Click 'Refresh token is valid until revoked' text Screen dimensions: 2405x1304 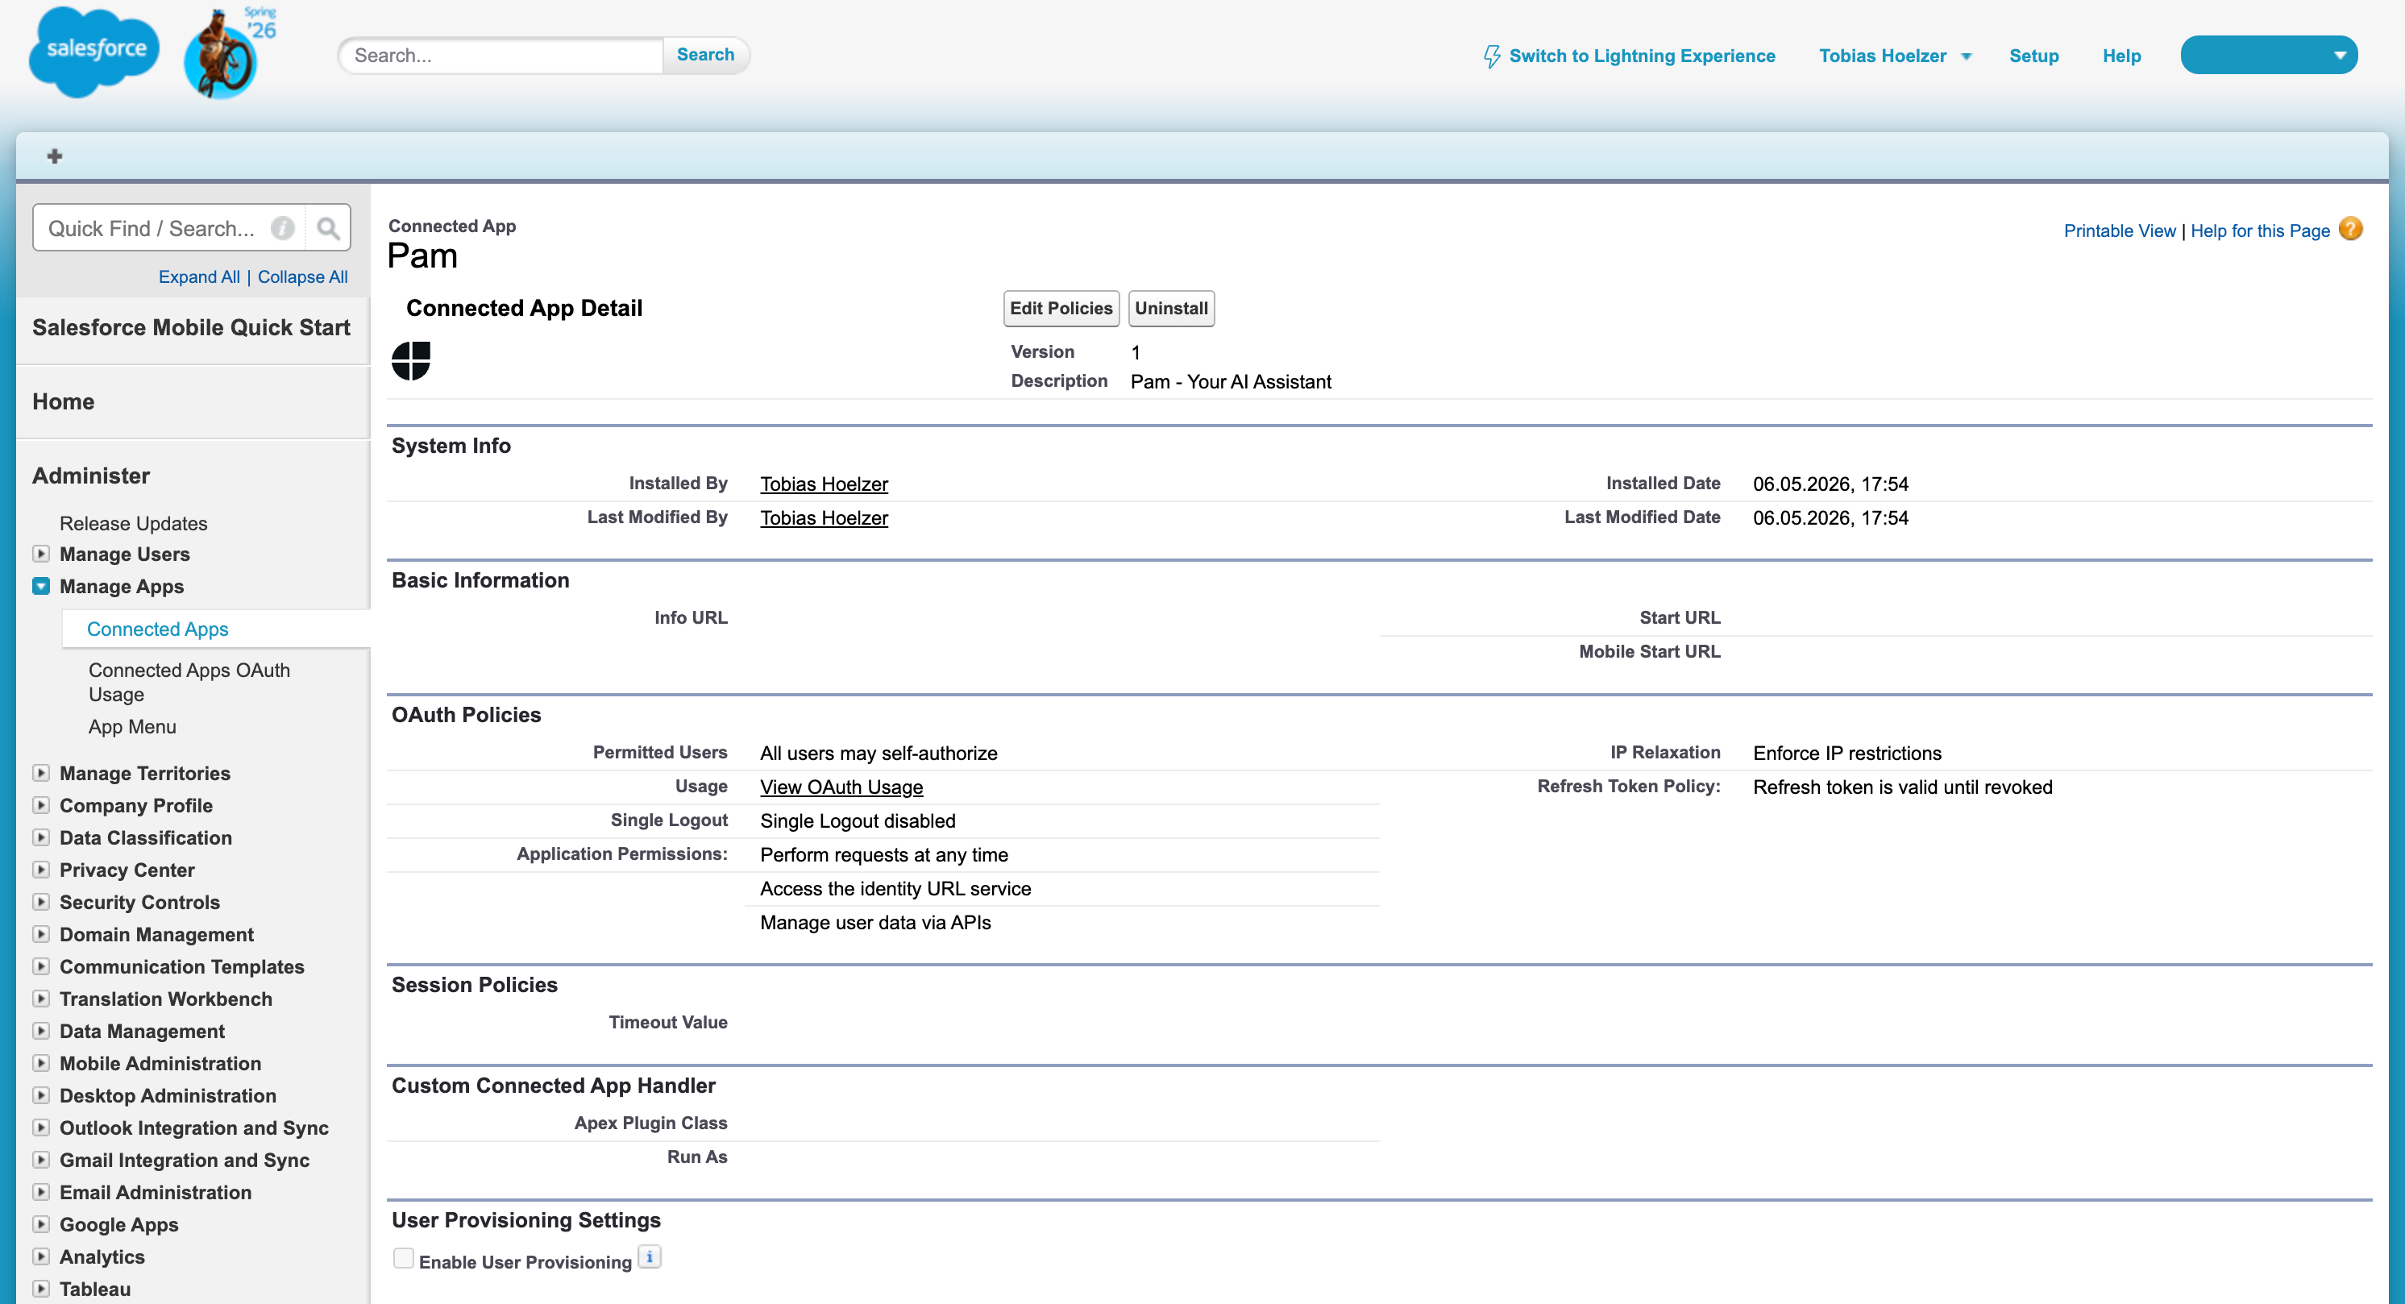coord(1903,787)
